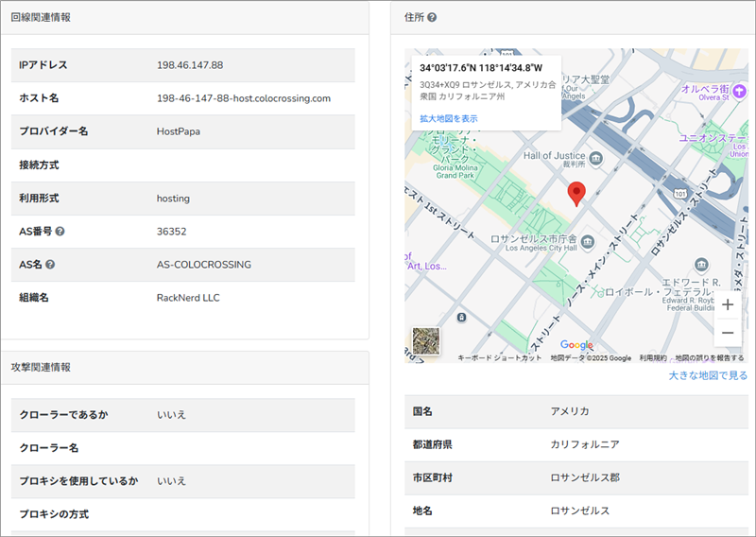Click the help icon next to 住所

click(432, 18)
